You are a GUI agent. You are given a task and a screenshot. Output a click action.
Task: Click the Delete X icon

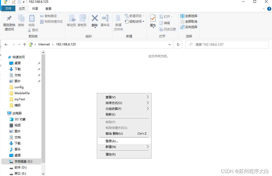(x=95, y=18)
